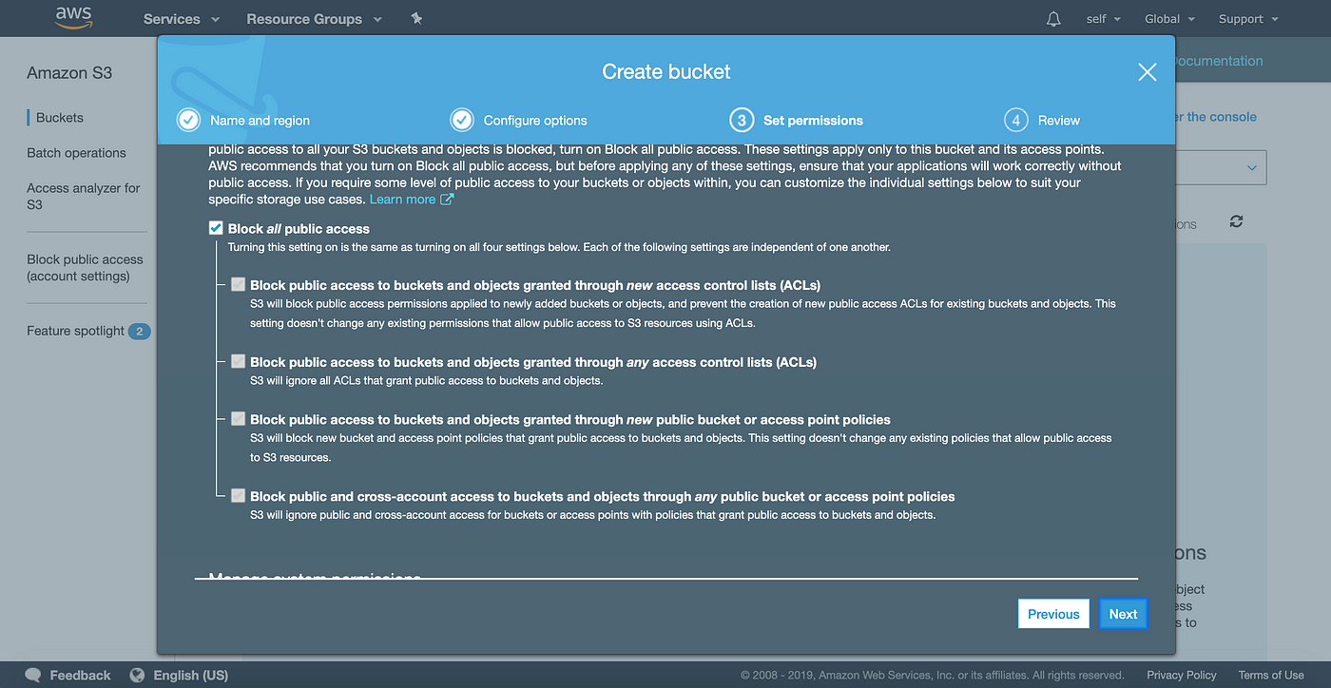Viewport: 1331px width, 688px height.
Task: Close the Create bucket dialog
Action: [x=1148, y=72]
